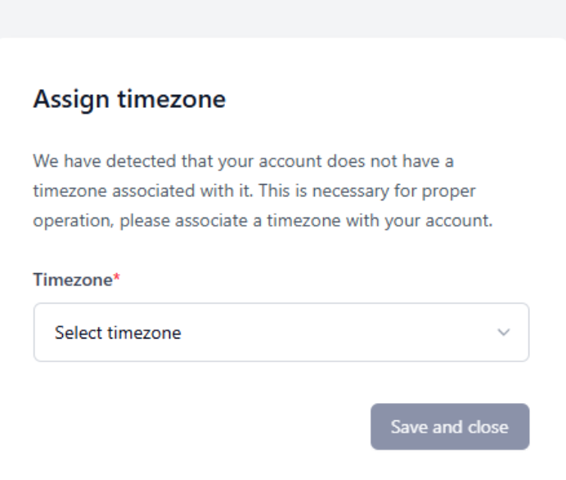
Task: Click the "timezone associated with it" text line
Action: tap(254, 191)
